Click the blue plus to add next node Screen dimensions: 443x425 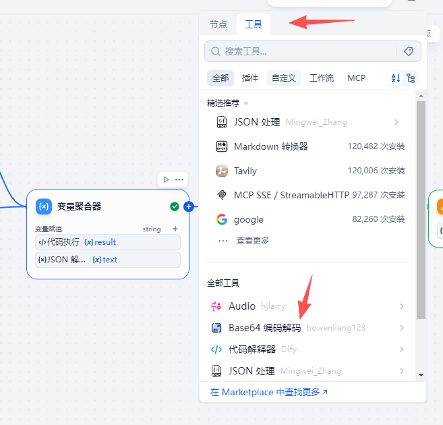189,206
